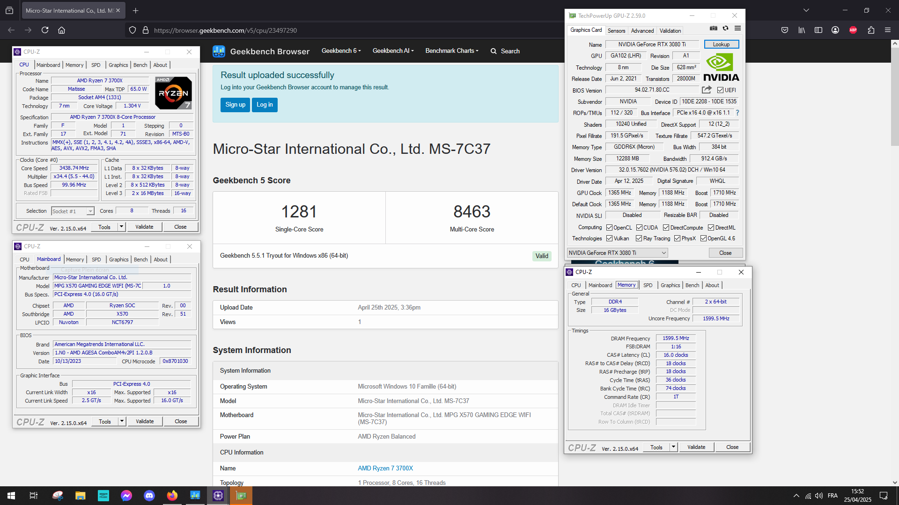The height and width of the screenshot is (505, 899).
Task: Expand the Benchmark Charts menu
Action: click(451, 51)
